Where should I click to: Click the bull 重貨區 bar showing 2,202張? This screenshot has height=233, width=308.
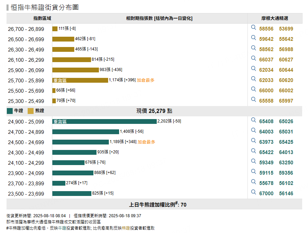tap(104, 121)
